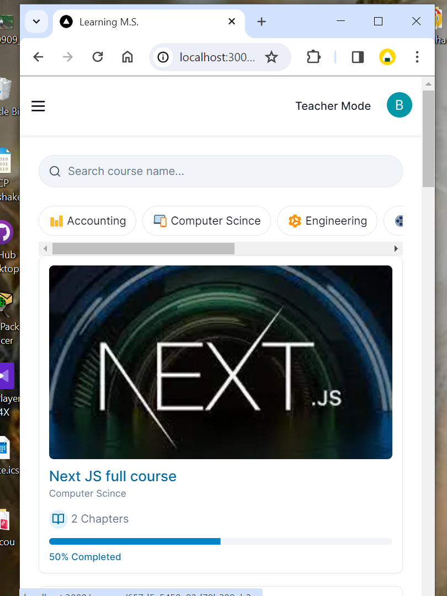
Task: Click the course progress bar
Action: click(220, 541)
